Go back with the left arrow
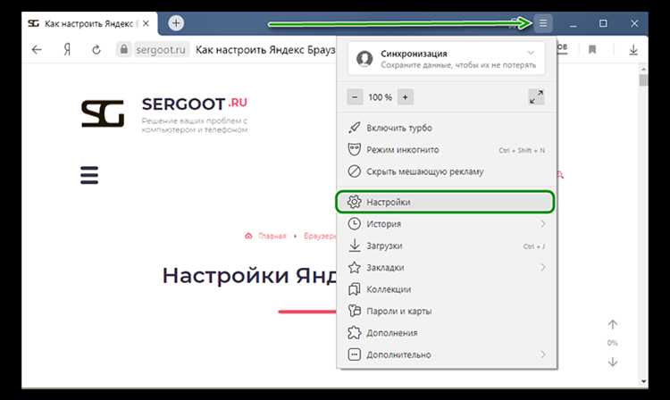The height and width of the screenshot is (400, 670). (38, 50)
